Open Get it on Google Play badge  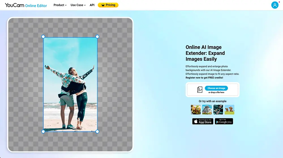coord(224,121)
